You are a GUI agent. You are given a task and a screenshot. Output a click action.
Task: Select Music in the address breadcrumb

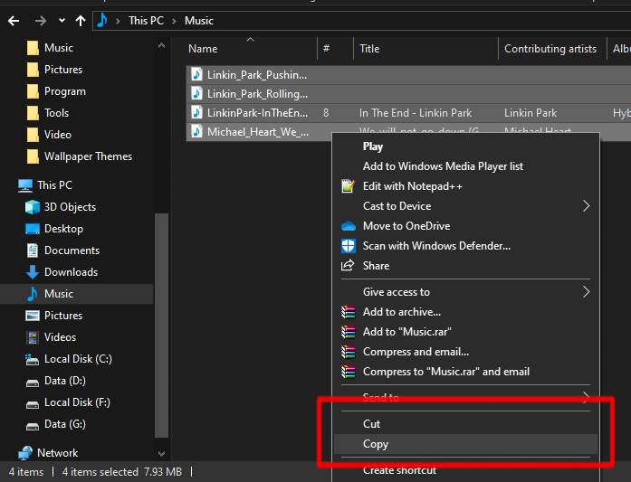click(199, 21)
